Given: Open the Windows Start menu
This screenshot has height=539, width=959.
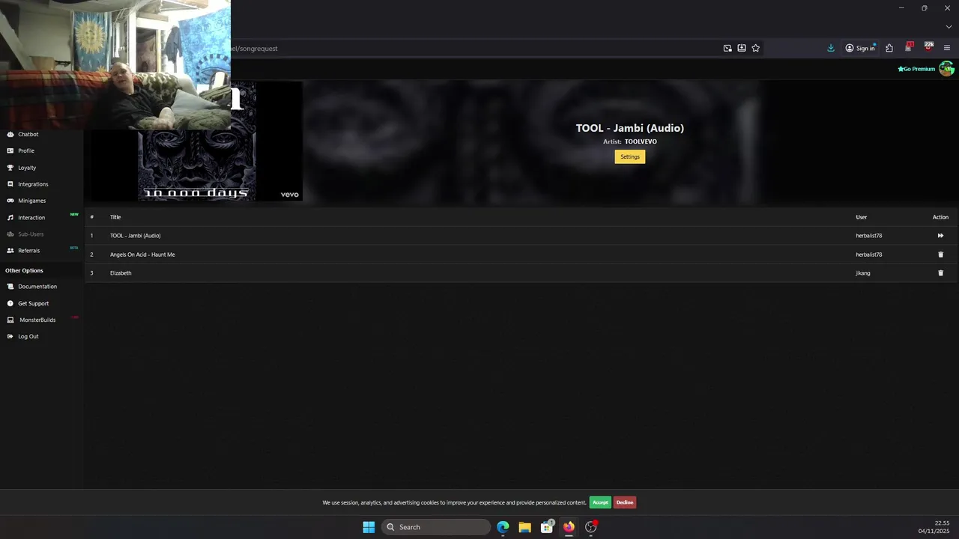Looking at the screenshot, I should (x=369, y=527).
